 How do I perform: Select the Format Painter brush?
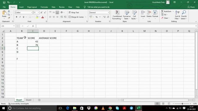click(x=9, y=18)
